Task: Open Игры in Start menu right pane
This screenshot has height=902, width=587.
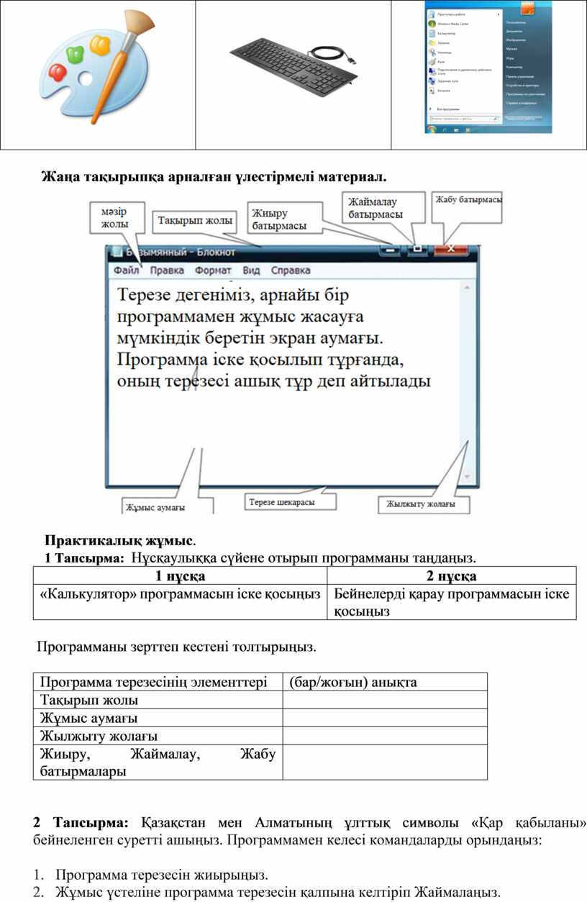Action: [510, 58]
